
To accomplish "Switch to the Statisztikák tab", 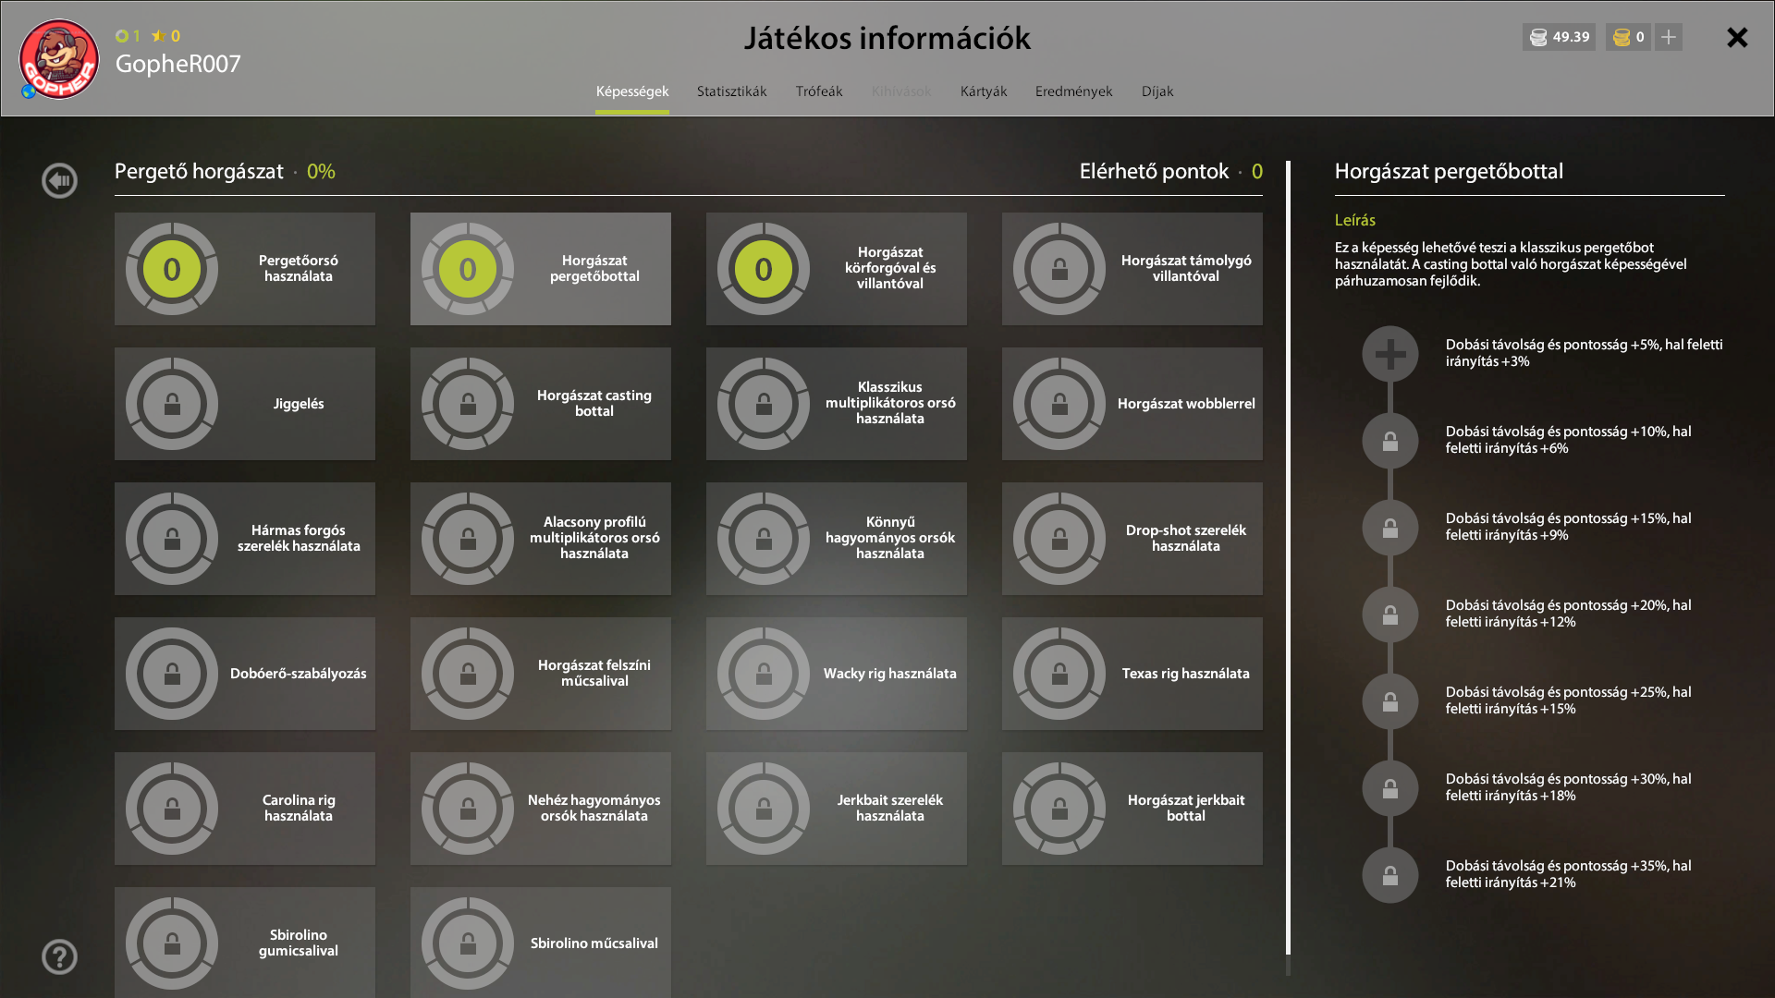I will pyautogui.click(x=731, y=91).
